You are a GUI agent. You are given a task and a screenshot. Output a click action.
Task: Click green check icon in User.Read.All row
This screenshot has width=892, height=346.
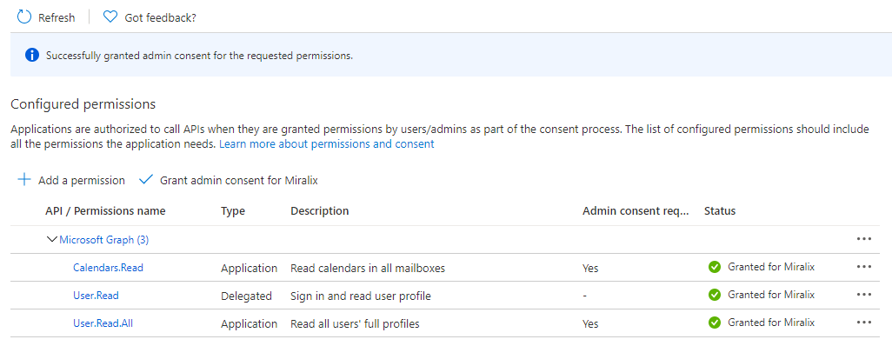click(714, 323)
